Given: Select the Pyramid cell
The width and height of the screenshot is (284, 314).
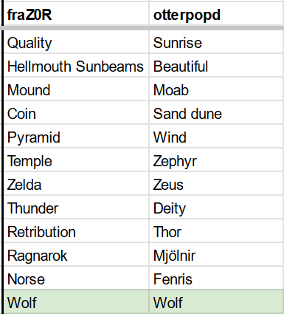Looking at the screenshot, I should point(77,136).
